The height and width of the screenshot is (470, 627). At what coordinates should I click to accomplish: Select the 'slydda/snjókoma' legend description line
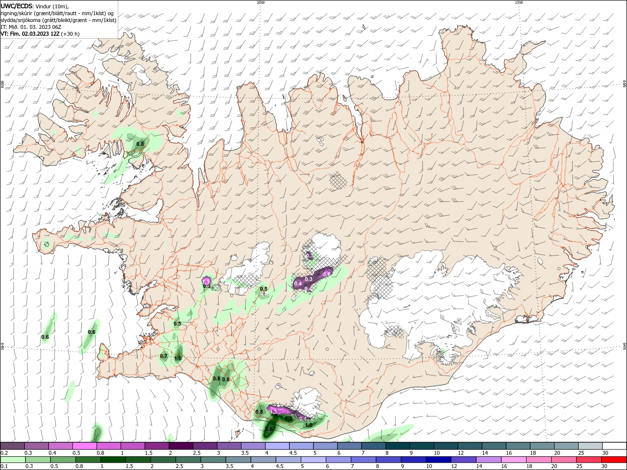(x=59, y=20)
